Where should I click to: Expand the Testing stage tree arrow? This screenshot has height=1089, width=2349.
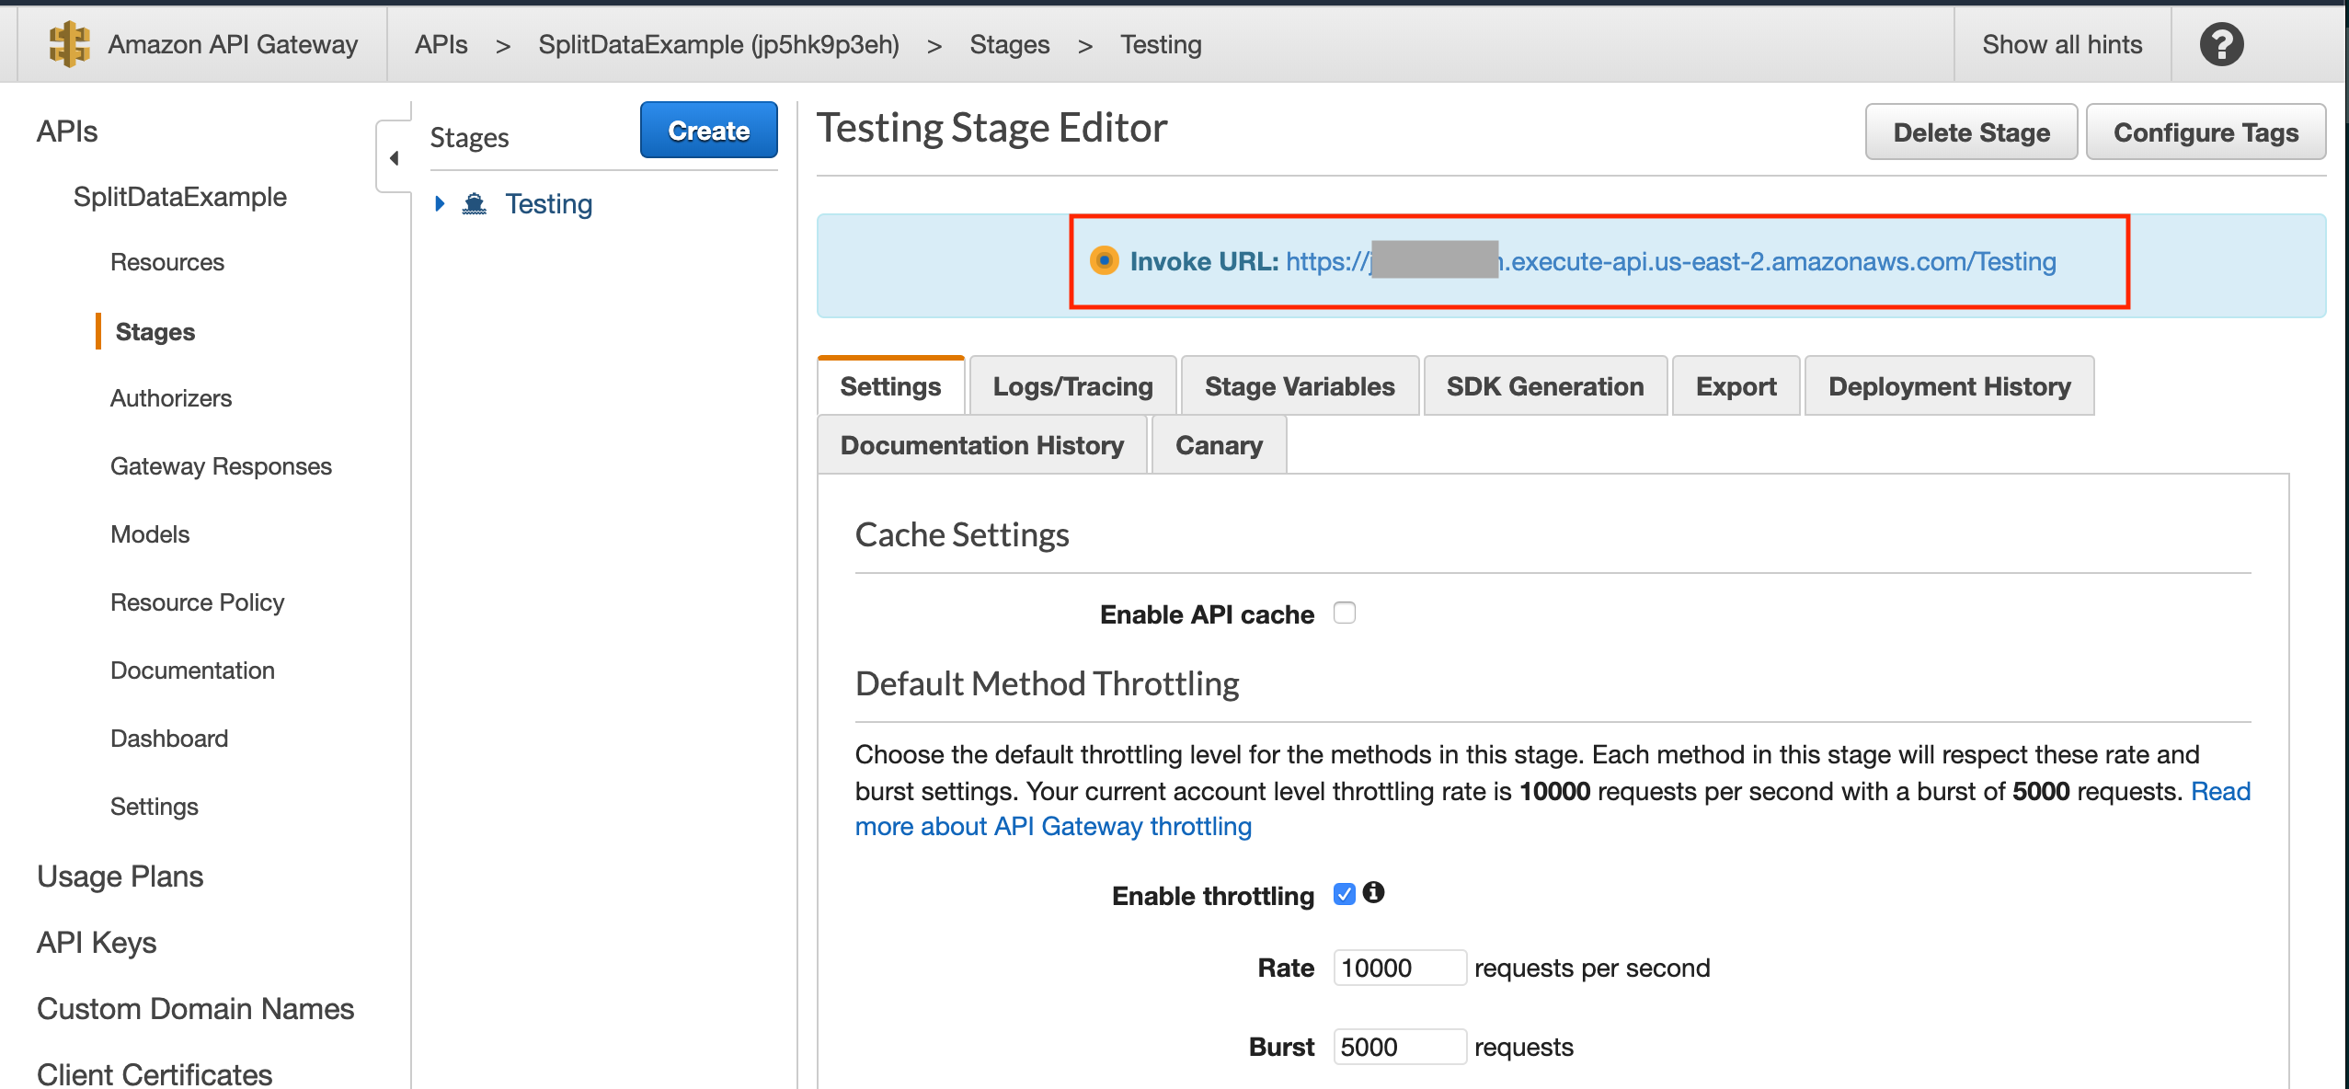point(440,204)
